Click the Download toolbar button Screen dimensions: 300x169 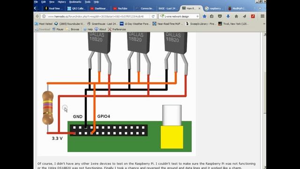43,29
